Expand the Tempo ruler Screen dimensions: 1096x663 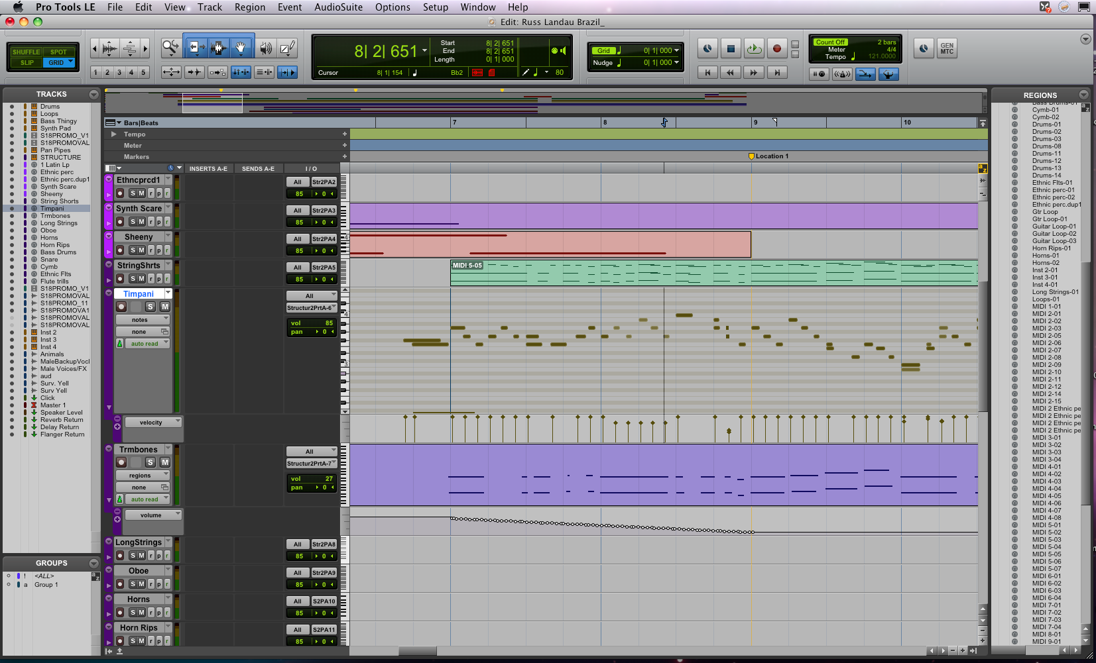[114, 134]
